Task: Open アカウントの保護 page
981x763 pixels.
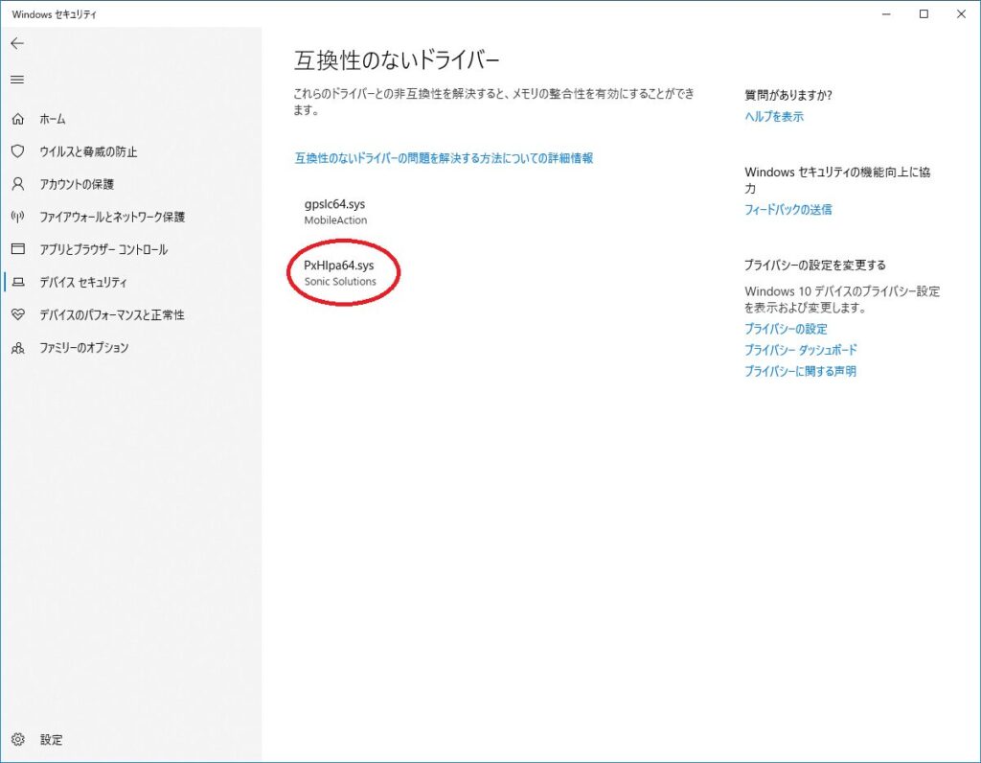Action: [77, 184]
